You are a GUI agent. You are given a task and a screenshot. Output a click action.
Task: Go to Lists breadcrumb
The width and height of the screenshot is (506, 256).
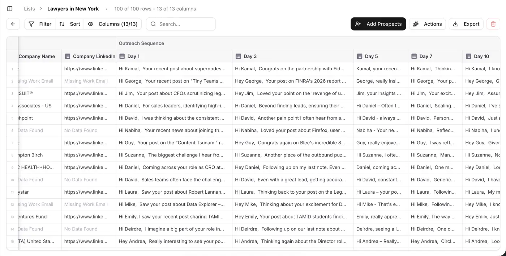pyautogui.click(x=29, y=9)
